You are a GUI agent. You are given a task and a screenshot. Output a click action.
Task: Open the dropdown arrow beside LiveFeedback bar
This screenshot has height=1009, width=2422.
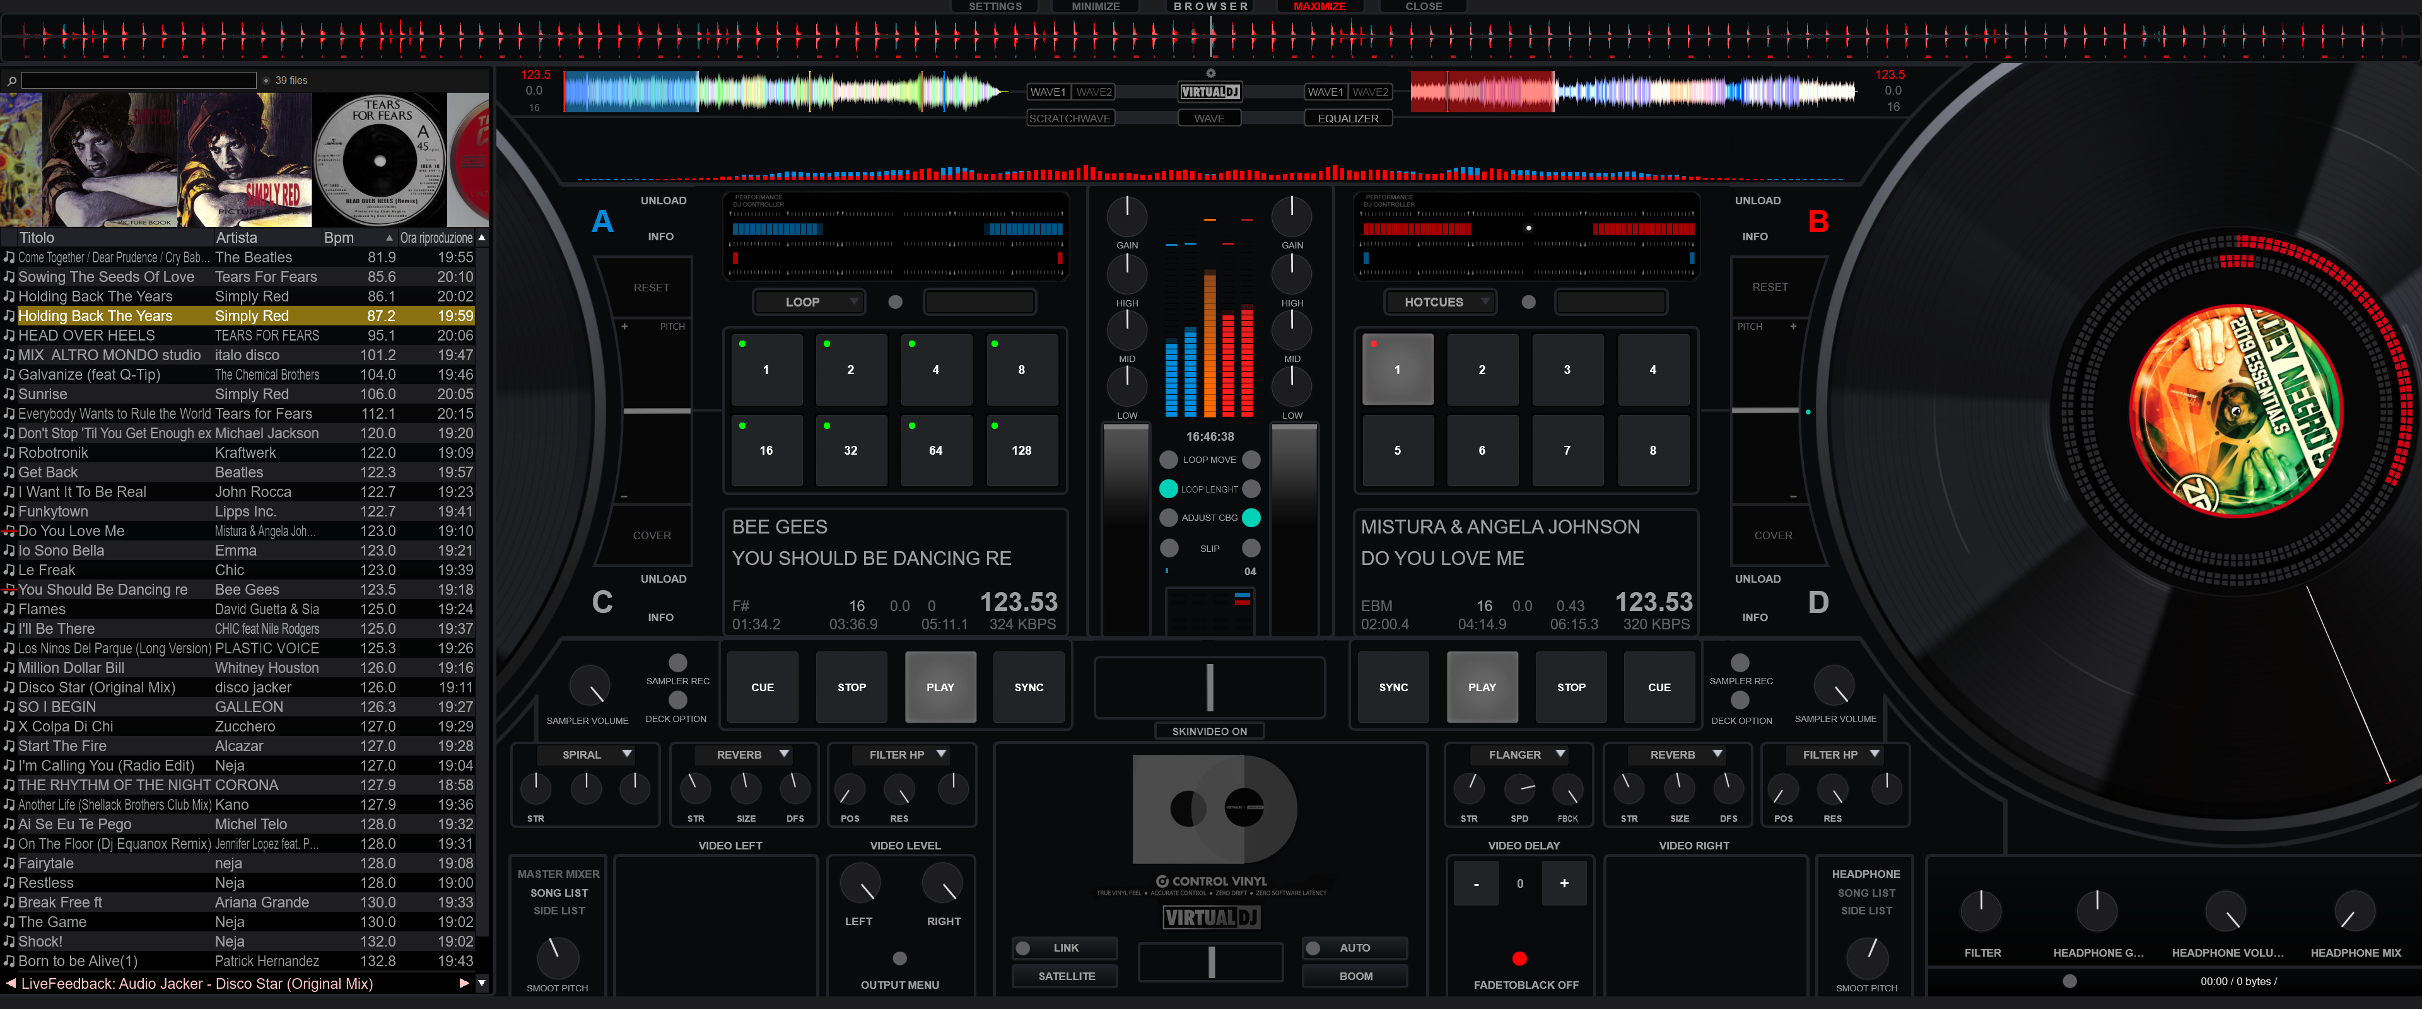click(481, 983)
